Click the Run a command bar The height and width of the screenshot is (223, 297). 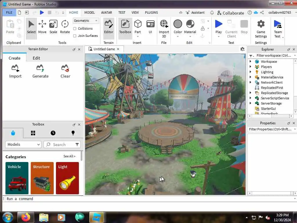149,199
